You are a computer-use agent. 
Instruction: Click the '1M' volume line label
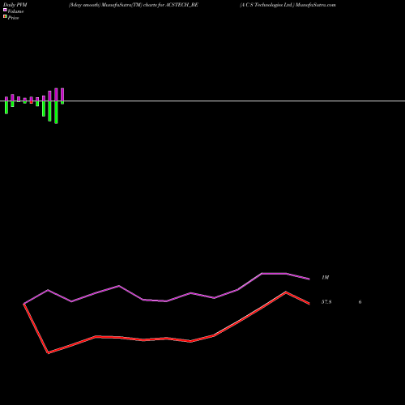click(326, 278)
